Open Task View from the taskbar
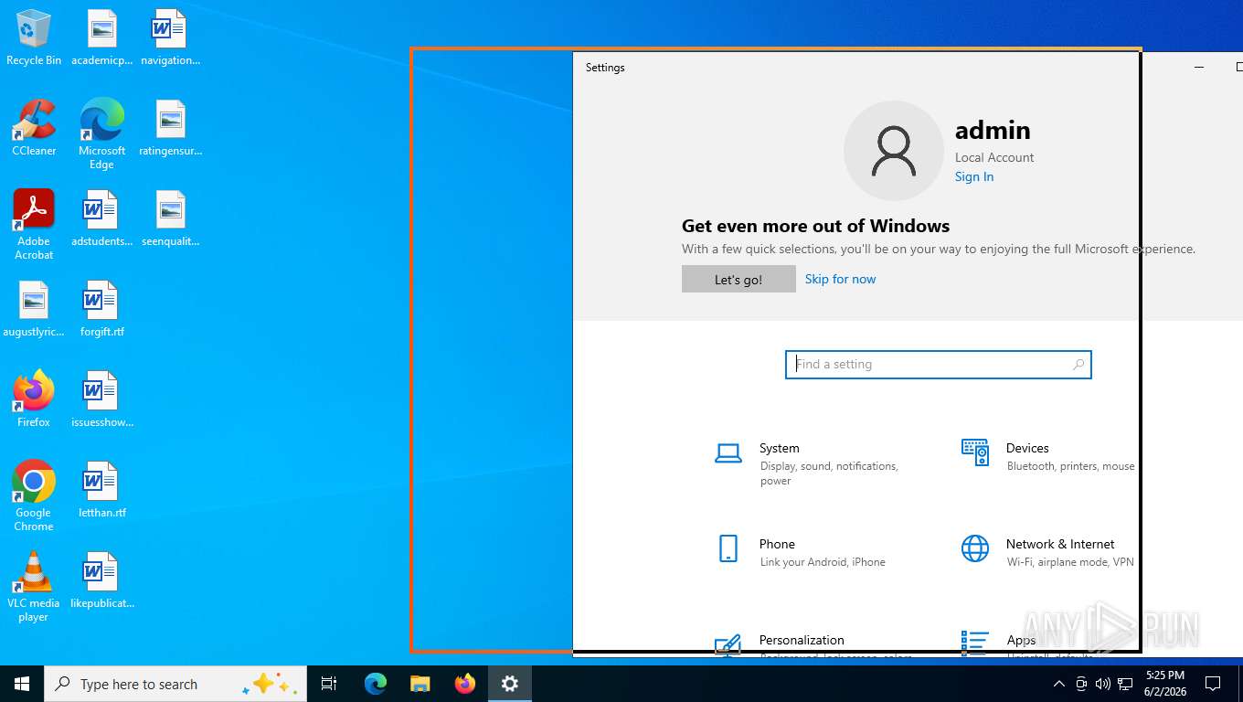 [x=329, y=684]
